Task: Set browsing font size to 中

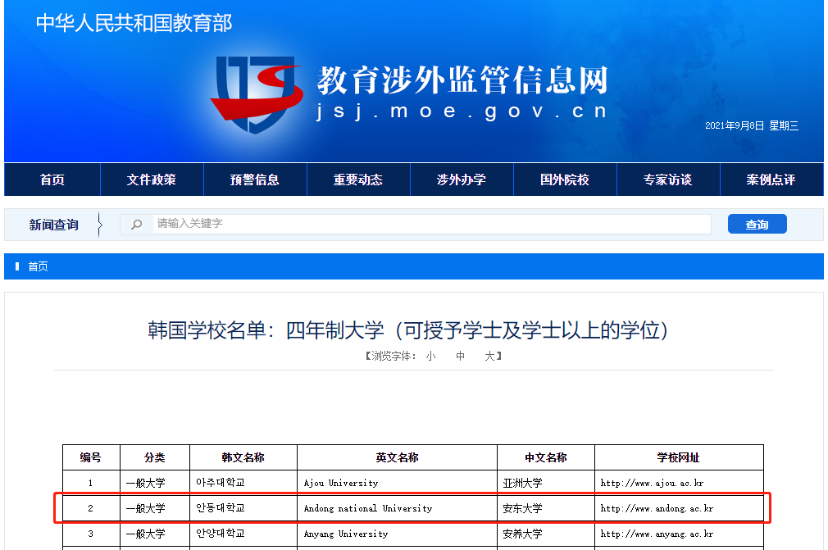Action: coord(461,357)
